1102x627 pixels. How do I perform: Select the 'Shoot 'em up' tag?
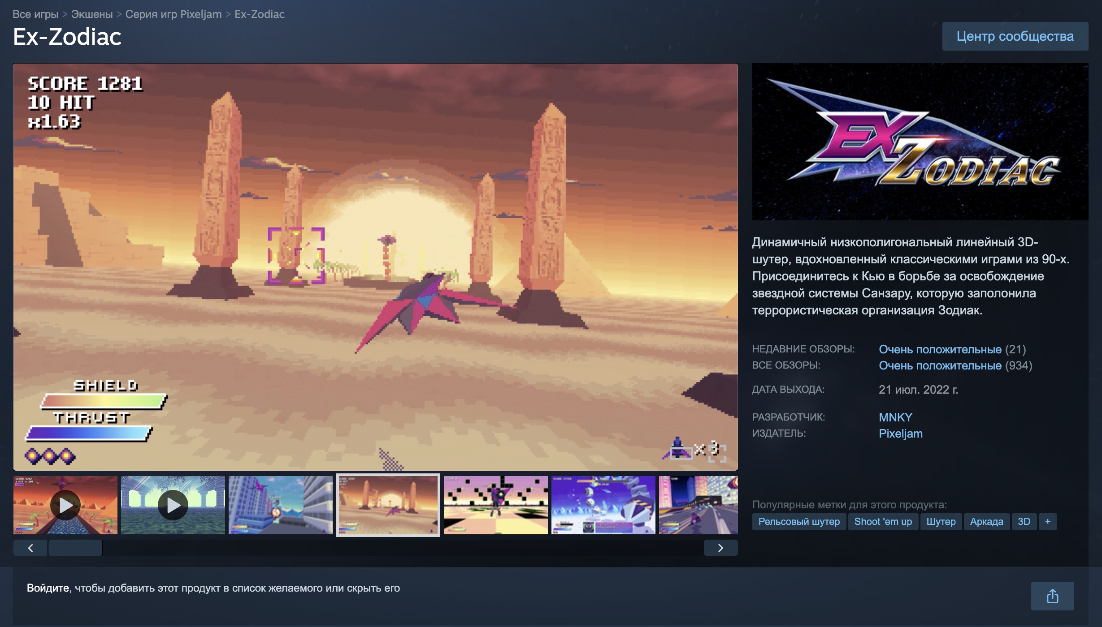click(883, 522)
